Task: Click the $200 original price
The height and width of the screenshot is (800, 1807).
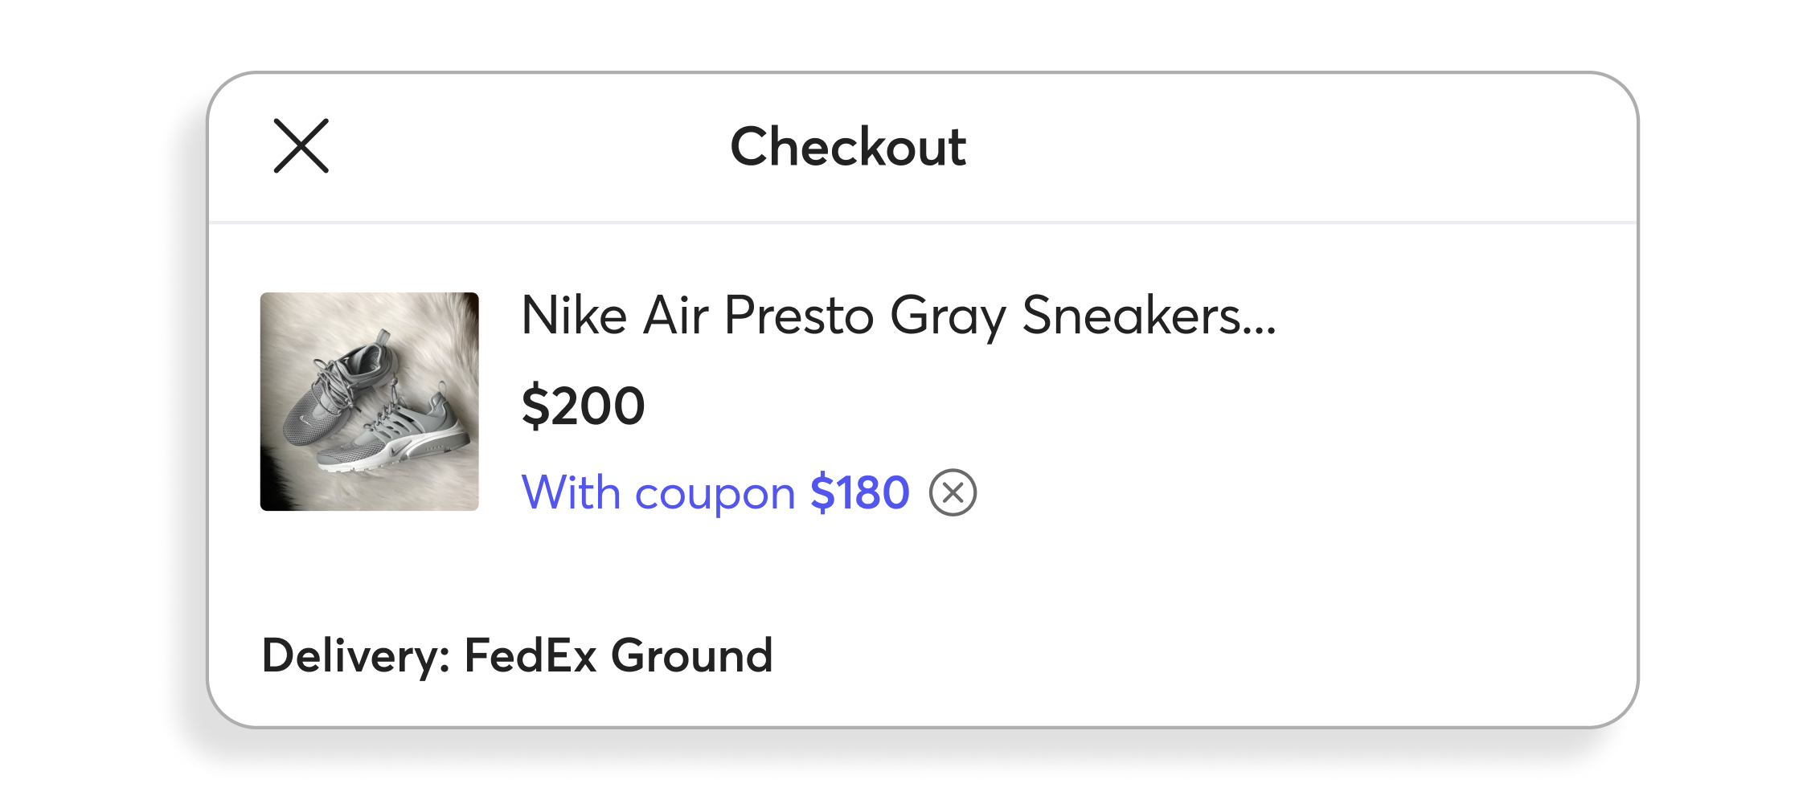Action: click(x=583, y=406)
